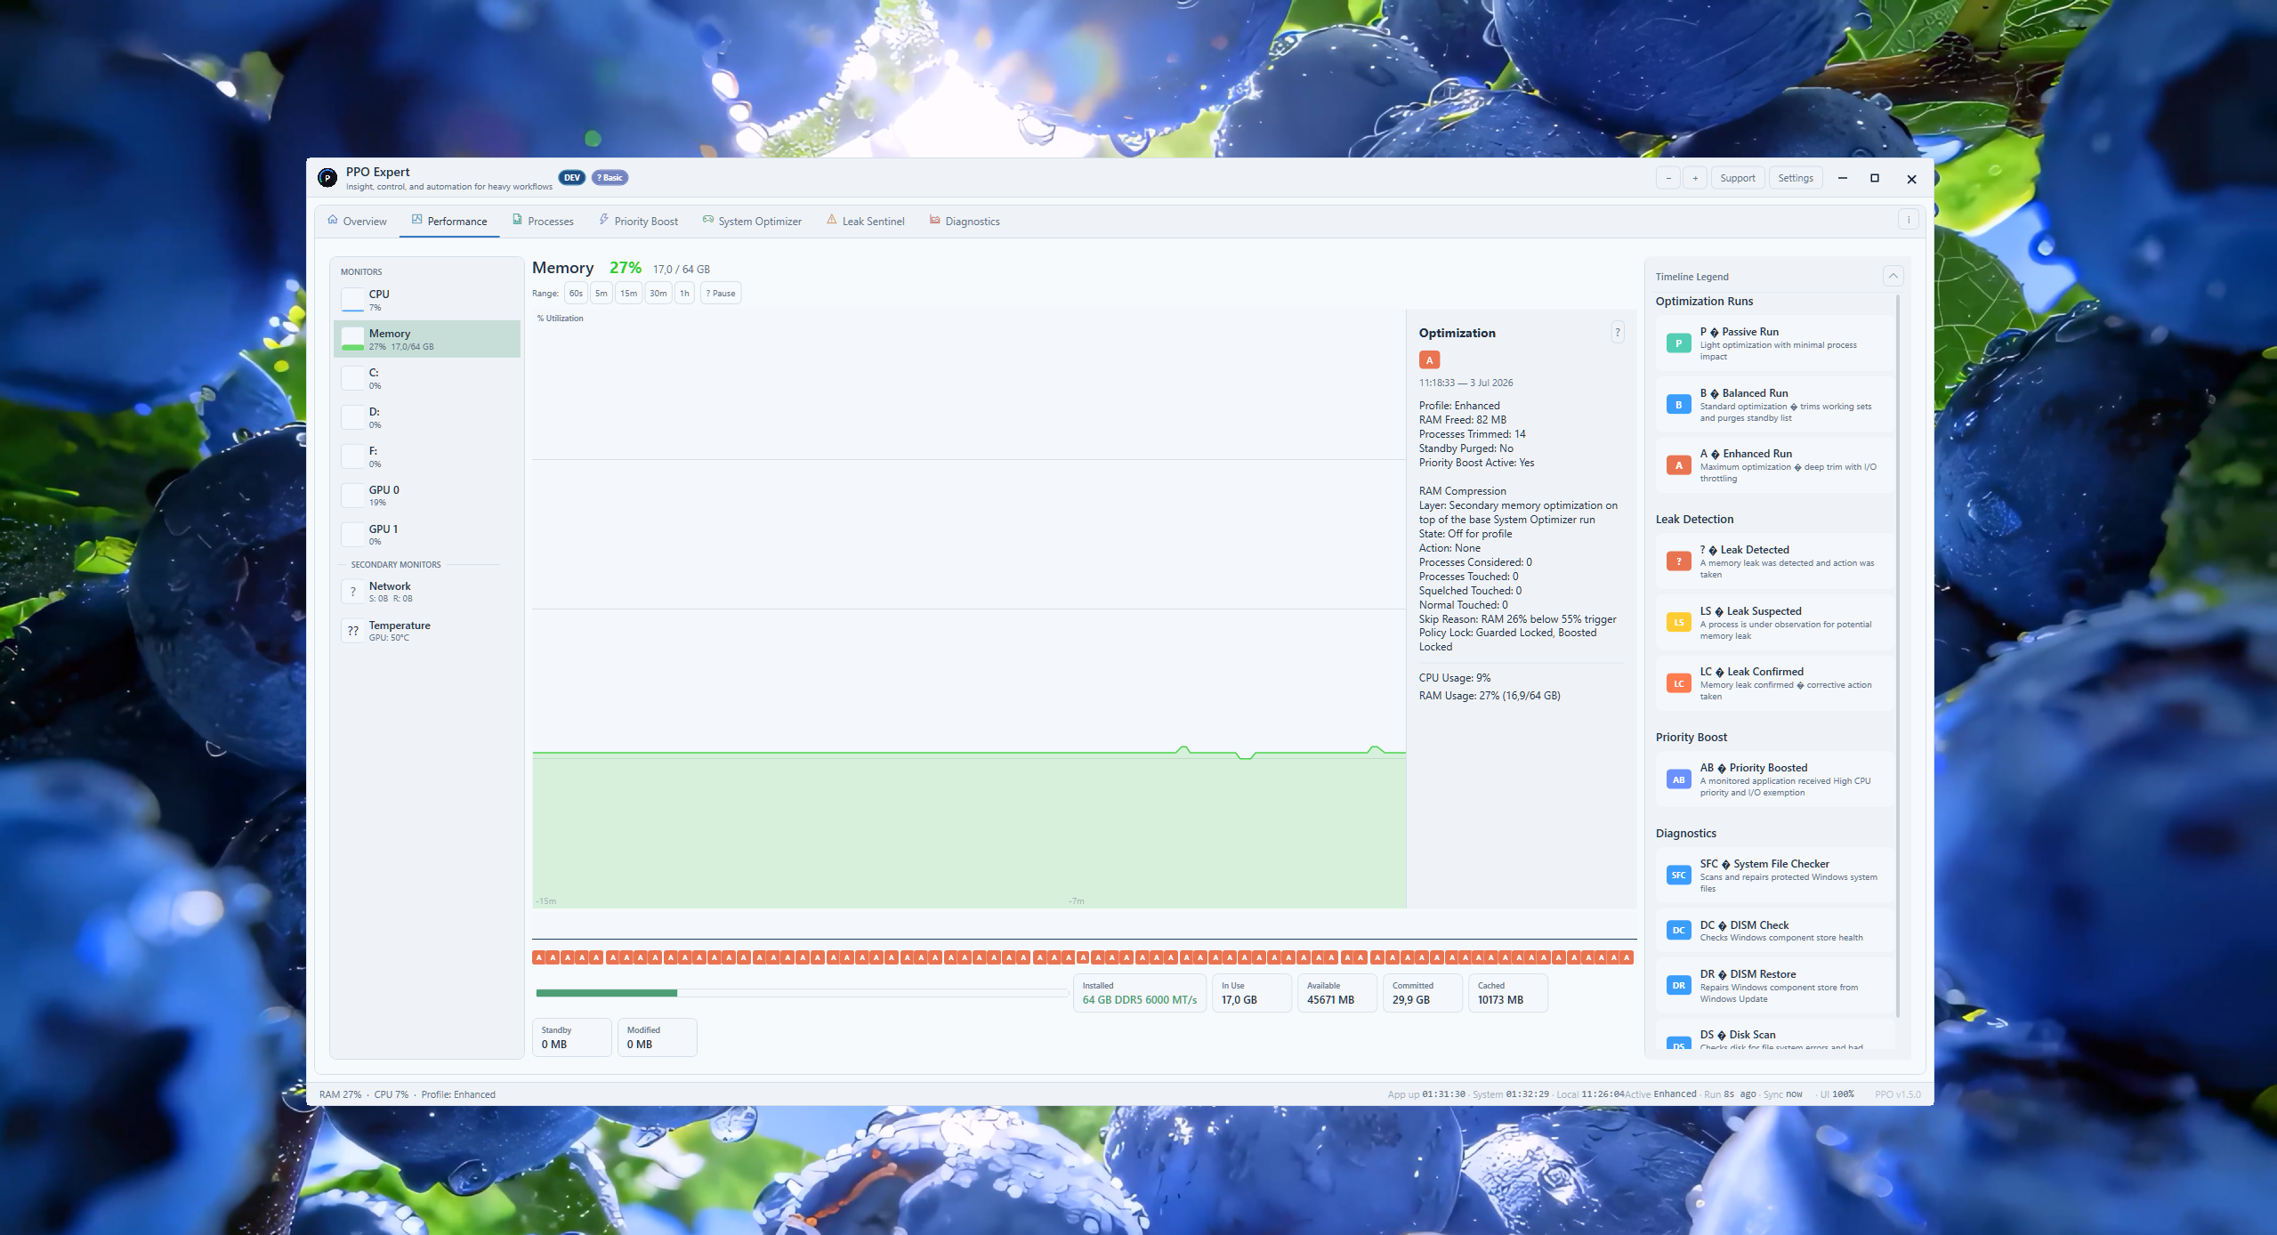Click 'RAM Freed: 82 MB' line
The width and height of the screenshot is (2277, 1235).
pos(1463,420)
